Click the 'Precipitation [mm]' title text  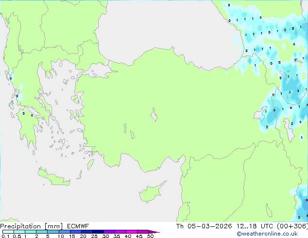(31, 226)
